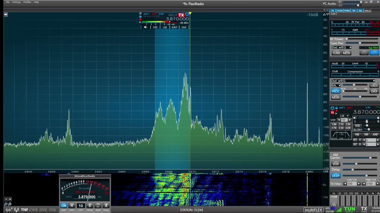Viewport: 380px width, 213px height.
Task: Click the zoom out magnifier icon
Action: [x=6, y=204]
